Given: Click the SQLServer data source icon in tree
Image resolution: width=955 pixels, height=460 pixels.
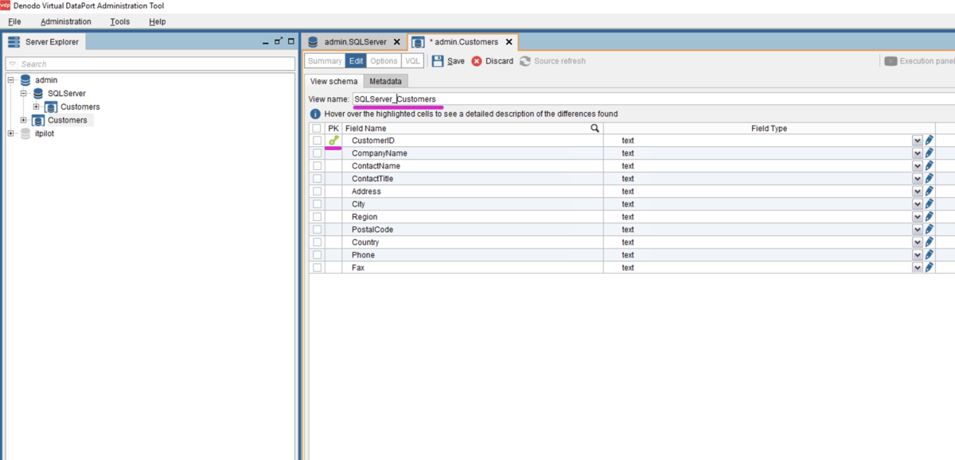Looking at the screenshot, I should (x=38, y=94).
